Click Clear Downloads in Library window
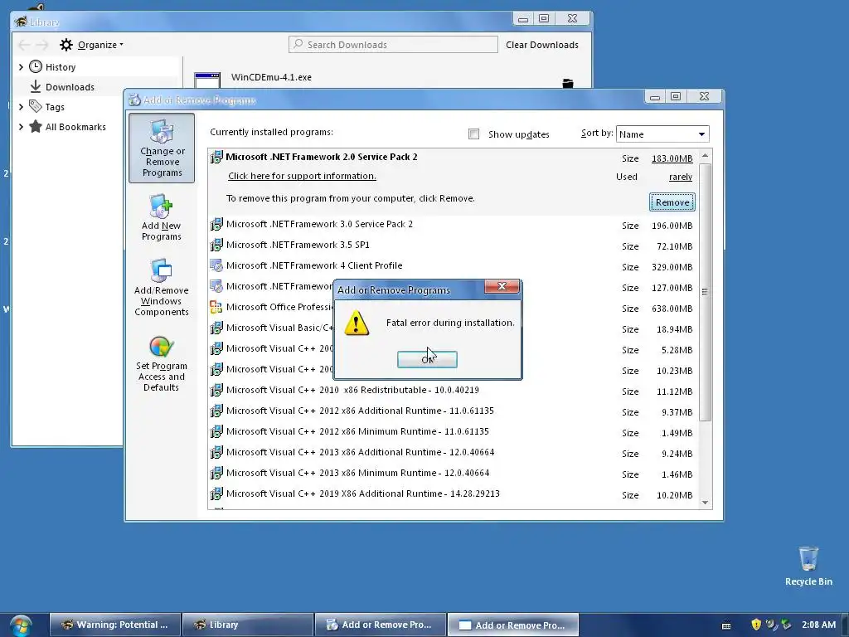 pyautogui.click(x=542, y=45)
